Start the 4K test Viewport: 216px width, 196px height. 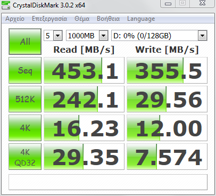[25, 128]
